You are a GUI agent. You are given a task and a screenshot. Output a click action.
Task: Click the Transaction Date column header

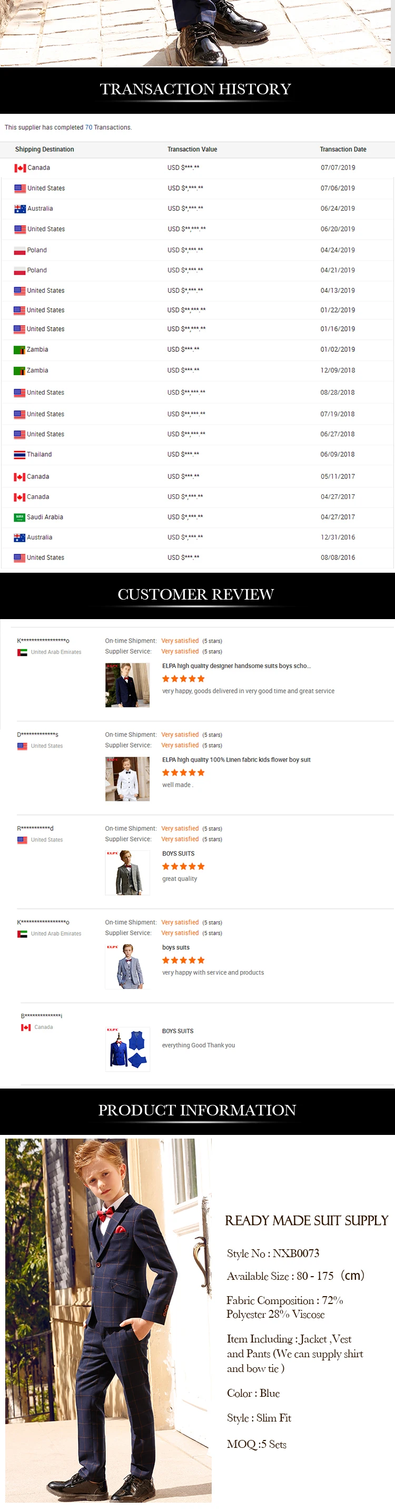click(343, 150)
